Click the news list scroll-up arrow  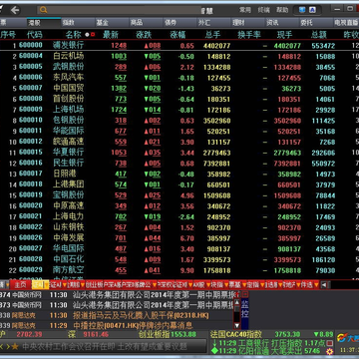click(x=237, y=302)
